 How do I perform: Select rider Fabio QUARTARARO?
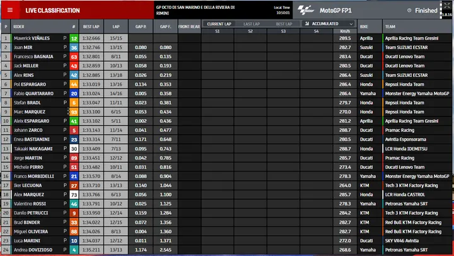[33, 93]
